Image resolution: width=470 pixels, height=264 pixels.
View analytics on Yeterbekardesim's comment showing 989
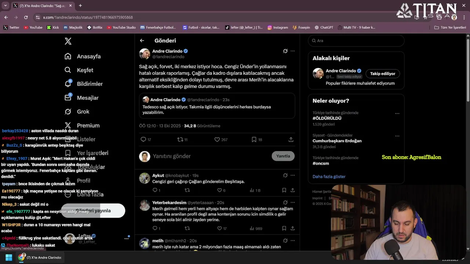(x=256, y=228)
